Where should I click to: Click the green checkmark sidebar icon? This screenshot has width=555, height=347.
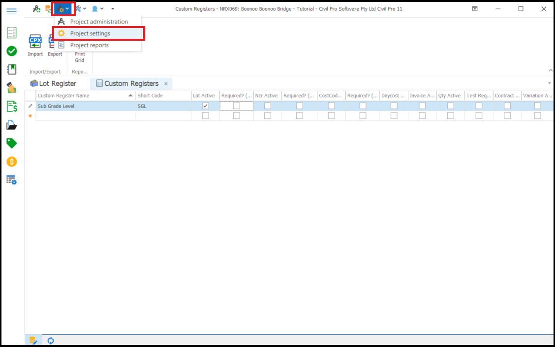11,51
